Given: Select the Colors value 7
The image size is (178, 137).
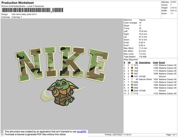Looking at the screenshot, I should [x=171, y=5].
